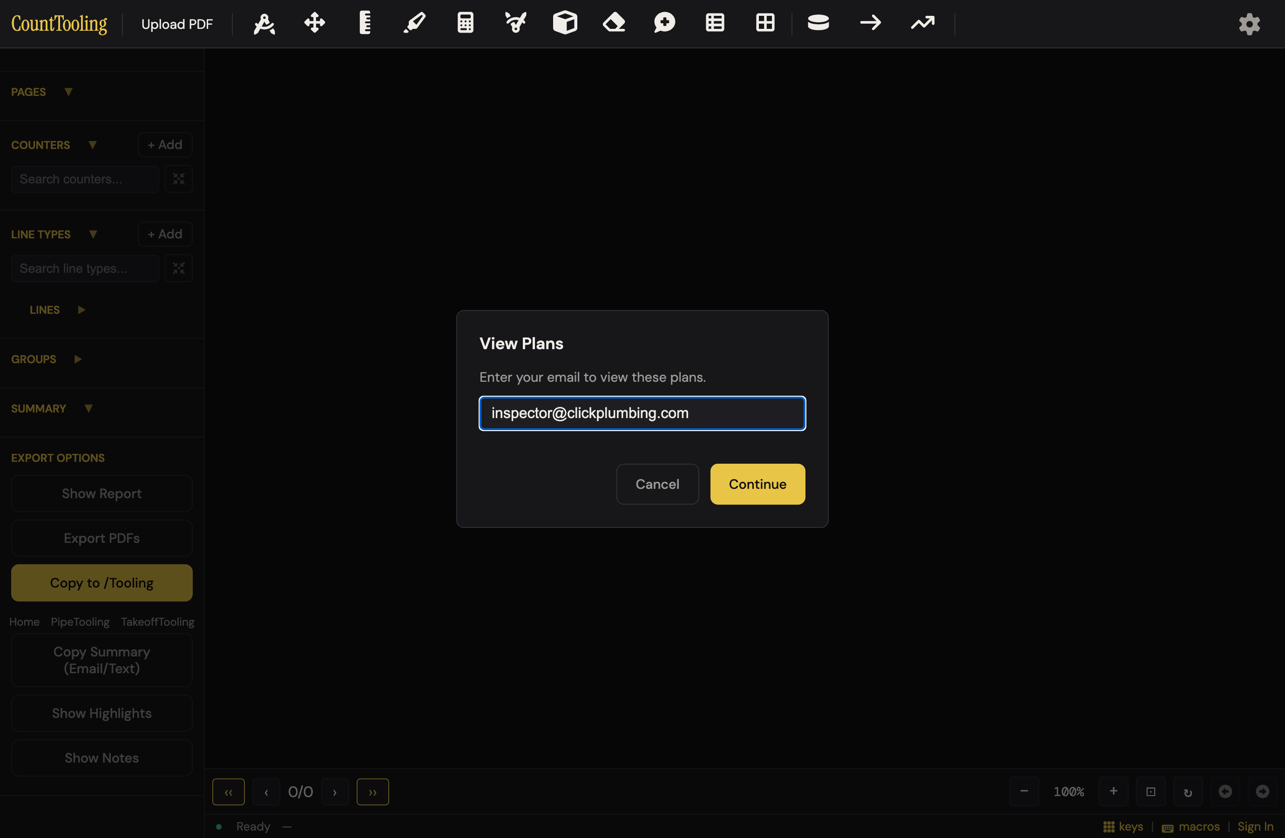
Task: Click Sign In in status bar
Action: [1255, 827]
